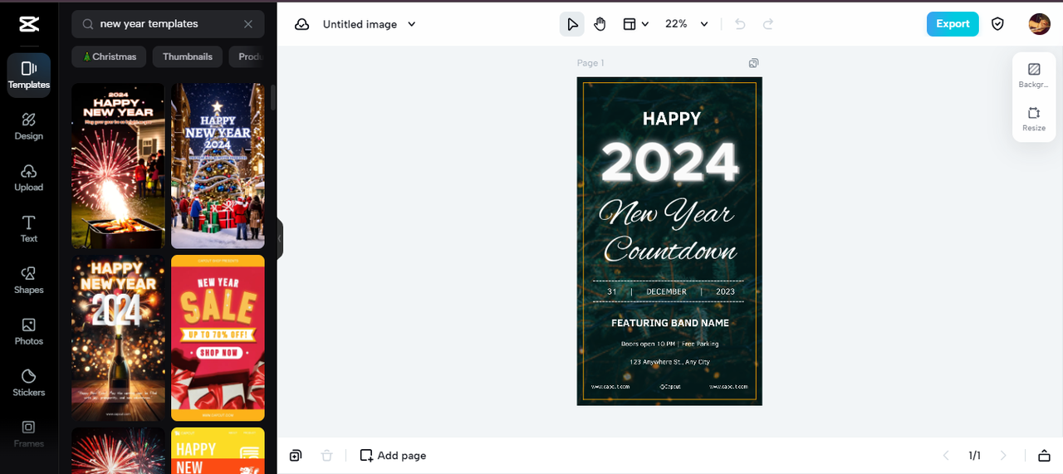This screenshot has width=1063, height=474.
Task: Select the hand pan tool
Action: [x=600, y=24]
